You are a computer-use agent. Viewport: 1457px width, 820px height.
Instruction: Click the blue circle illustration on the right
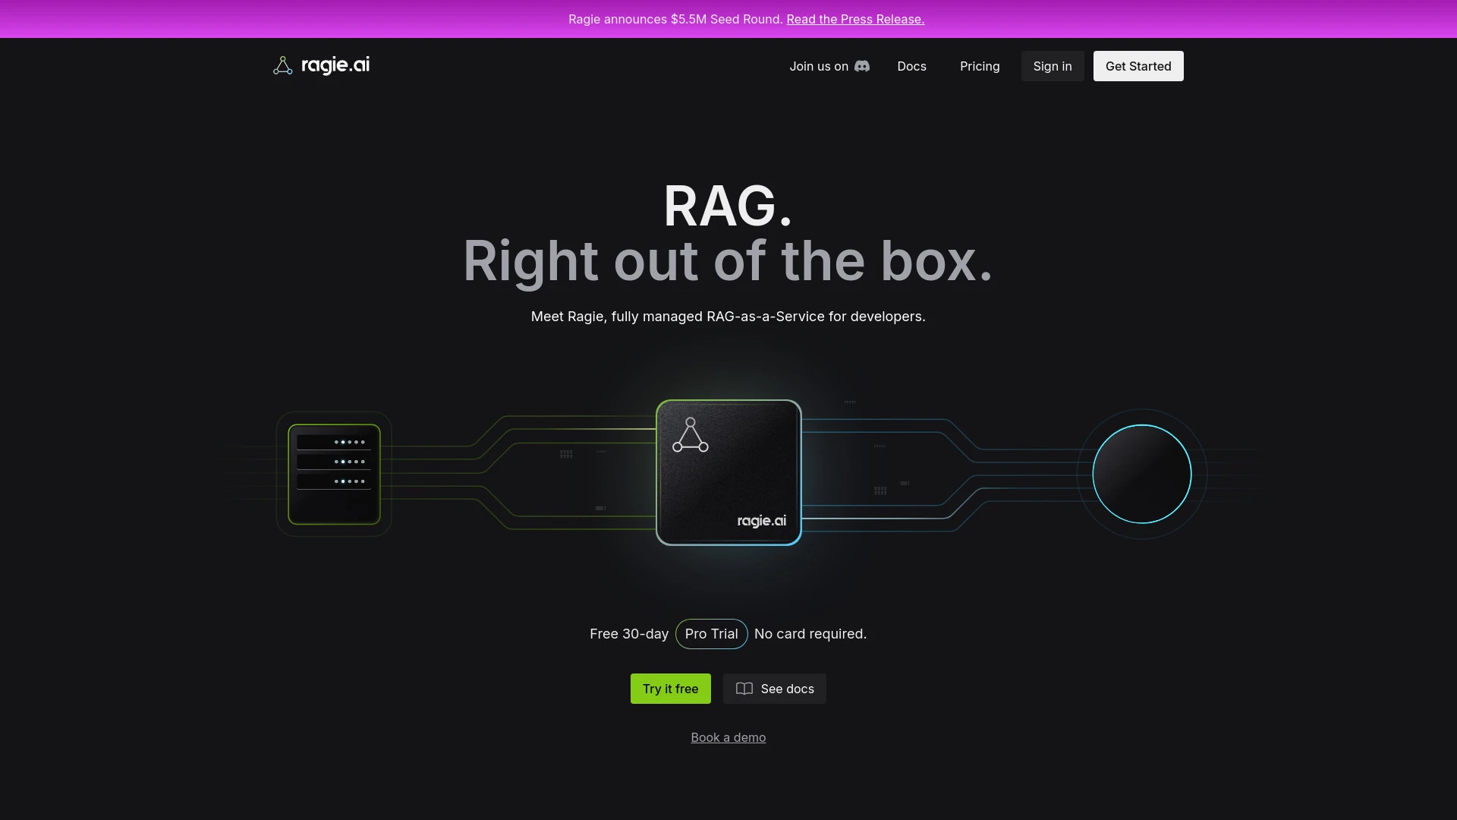(1141, 474)
